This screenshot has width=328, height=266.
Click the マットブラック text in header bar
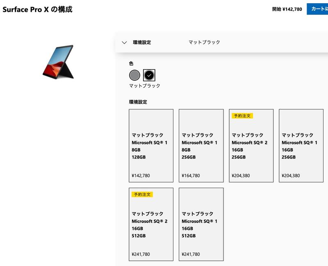tap(204, 42)
